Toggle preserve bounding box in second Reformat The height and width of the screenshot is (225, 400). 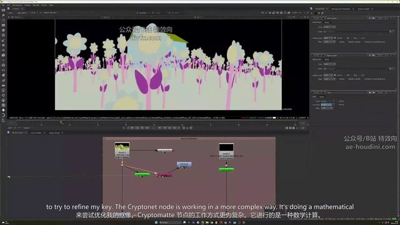click(x=363, y=79)
